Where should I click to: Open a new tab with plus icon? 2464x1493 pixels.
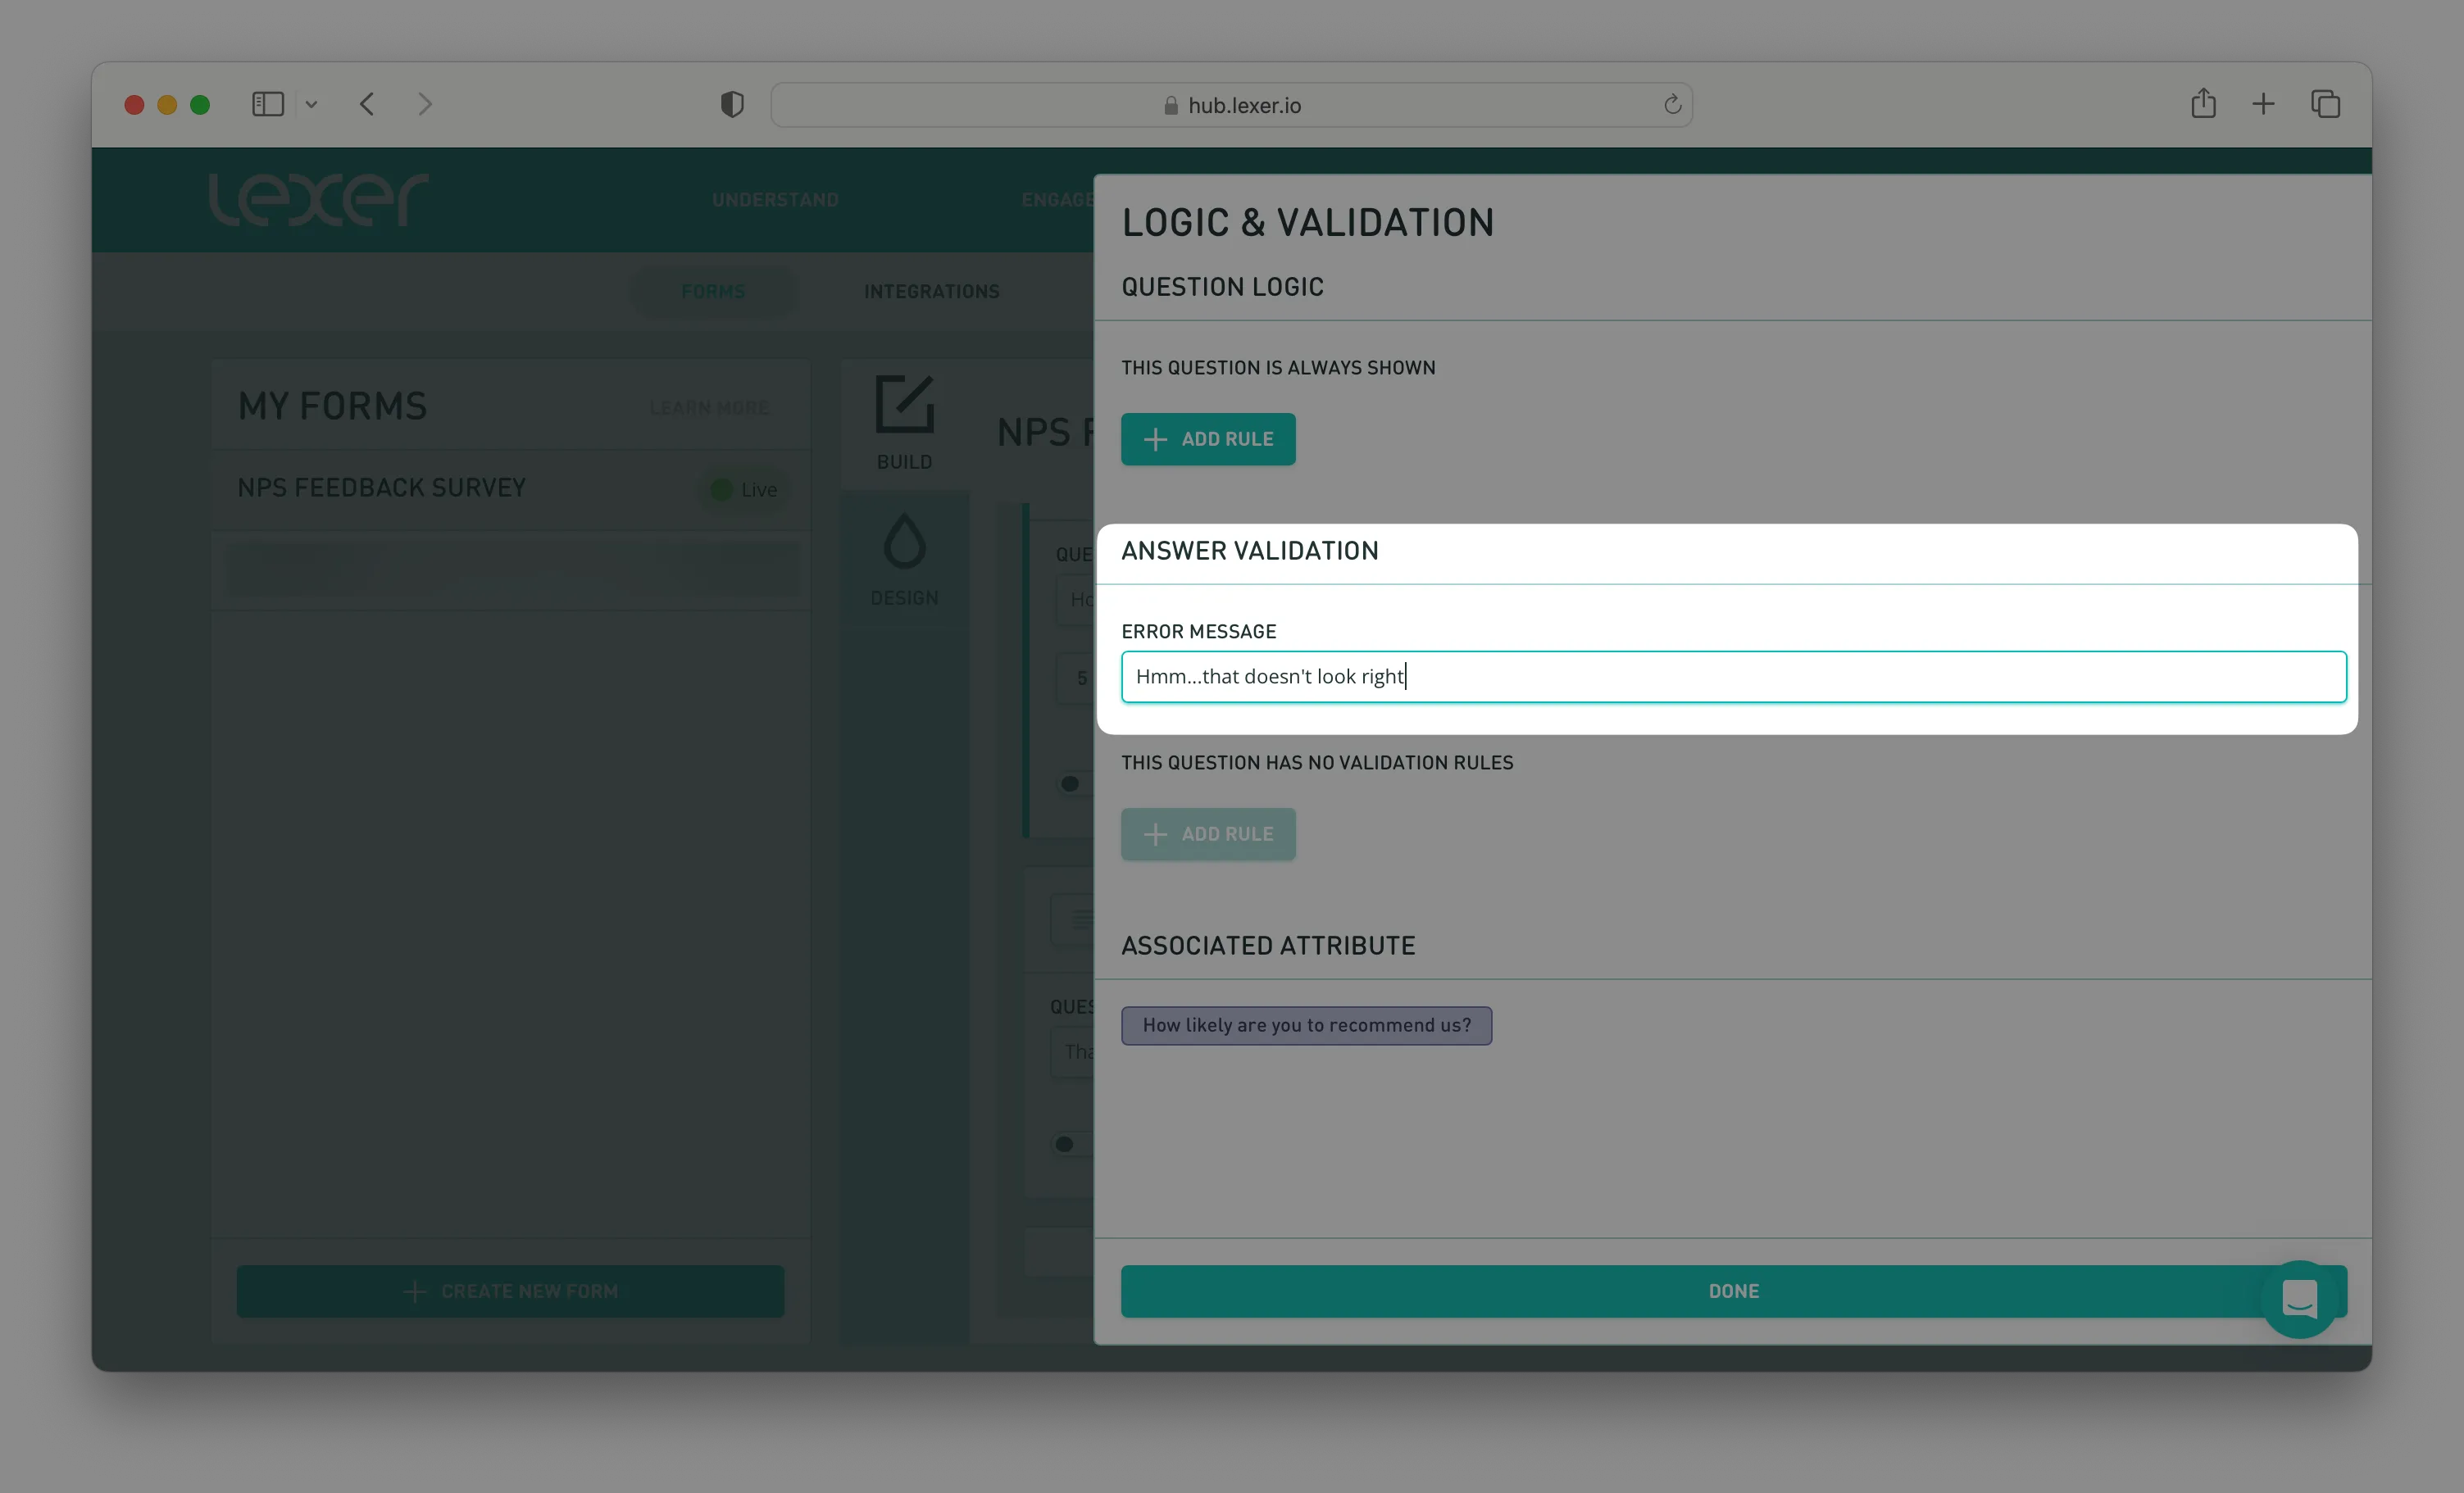point(2263,104)
